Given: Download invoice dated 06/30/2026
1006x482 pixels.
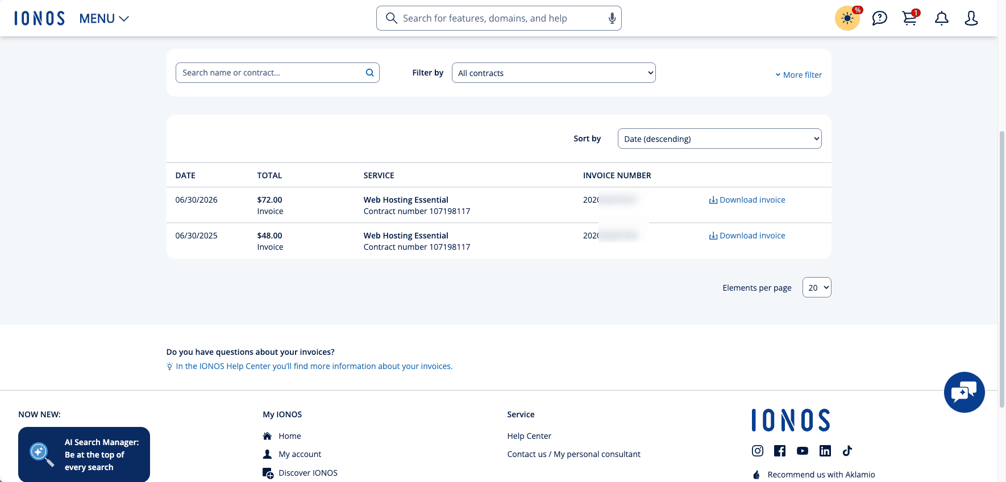Looking at the screenshot, I should [x=747, y=200].
